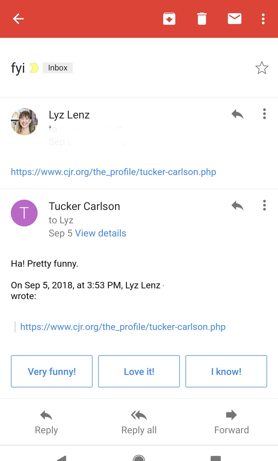This screenshot has width=278, height=461.
Task: Open more options for Tucker Carlson message
Action: [264, 205]
